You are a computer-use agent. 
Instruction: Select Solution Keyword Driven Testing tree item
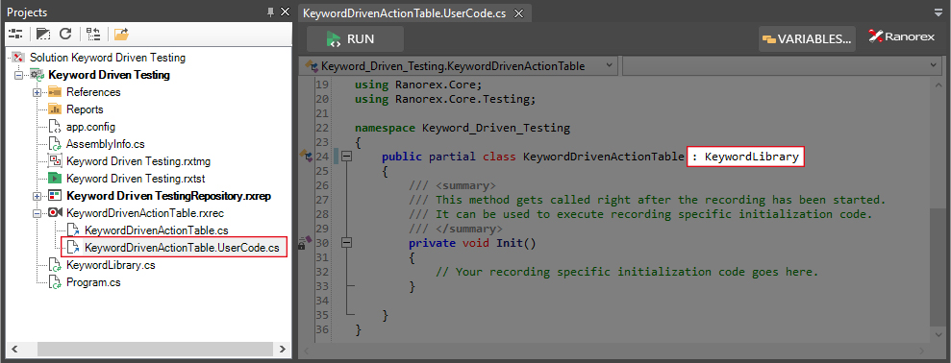[x=108, y=58]
